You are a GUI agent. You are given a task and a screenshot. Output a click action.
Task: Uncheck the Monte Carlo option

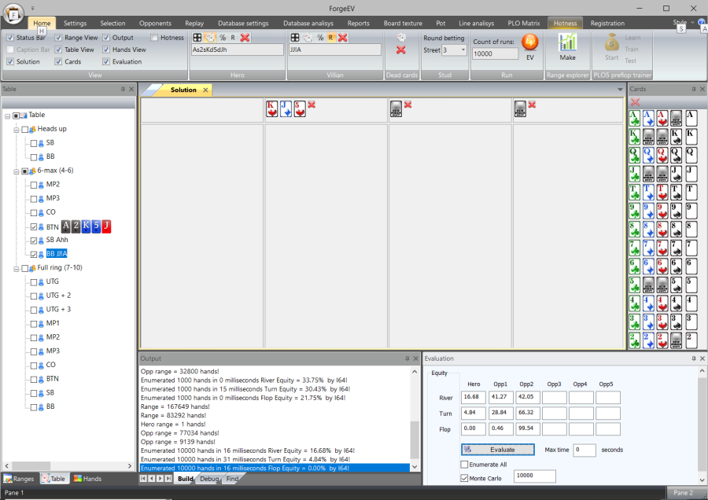(464, 477)
